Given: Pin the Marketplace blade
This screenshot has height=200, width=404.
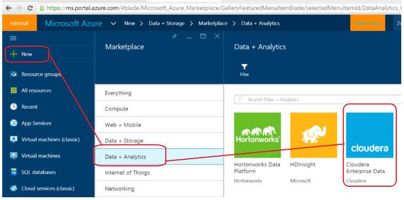Looking at the screenshot, I should 175,36.
